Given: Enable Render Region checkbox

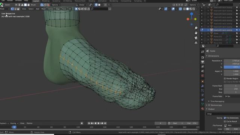Looking at the screenshot, I should click(x=225, y=78).
